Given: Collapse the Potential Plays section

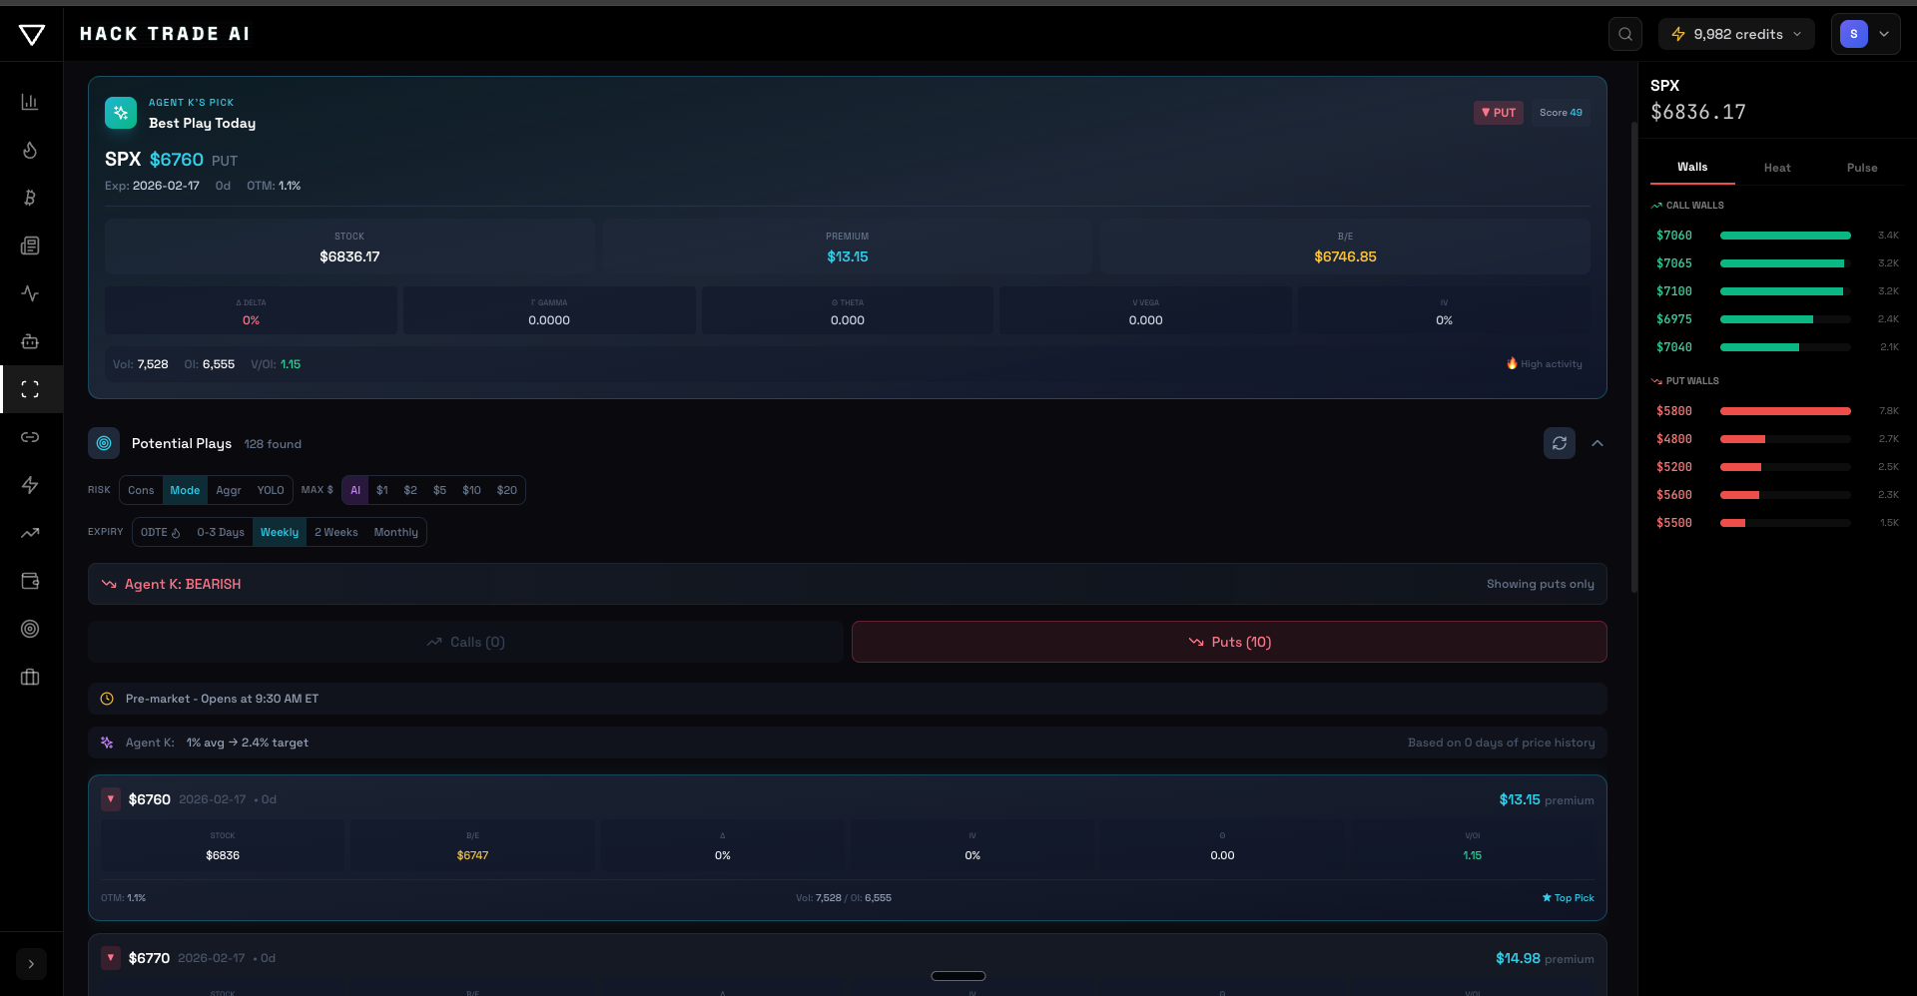Looking at the screenshot, I should [x=1597, y=443].
